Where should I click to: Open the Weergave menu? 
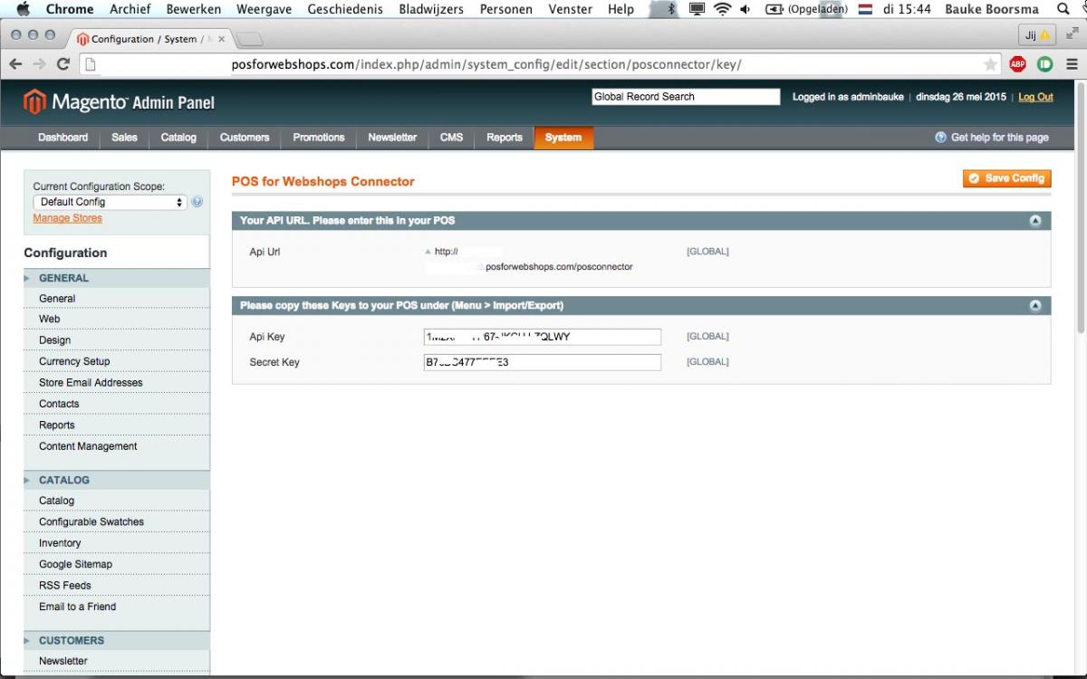click(x=264, y=9)
